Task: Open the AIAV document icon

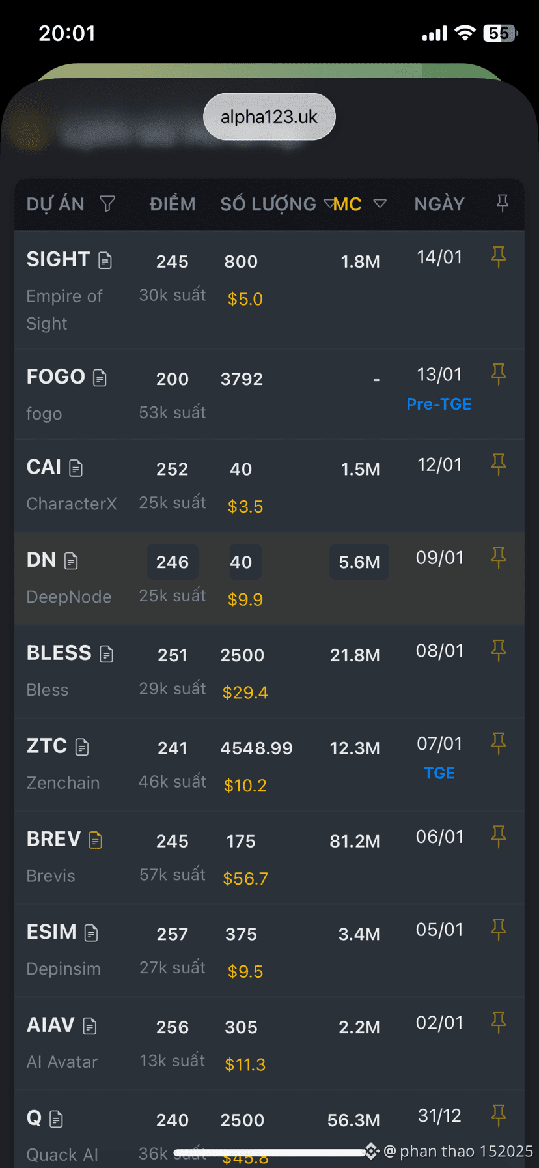Action: [90, 1026]
